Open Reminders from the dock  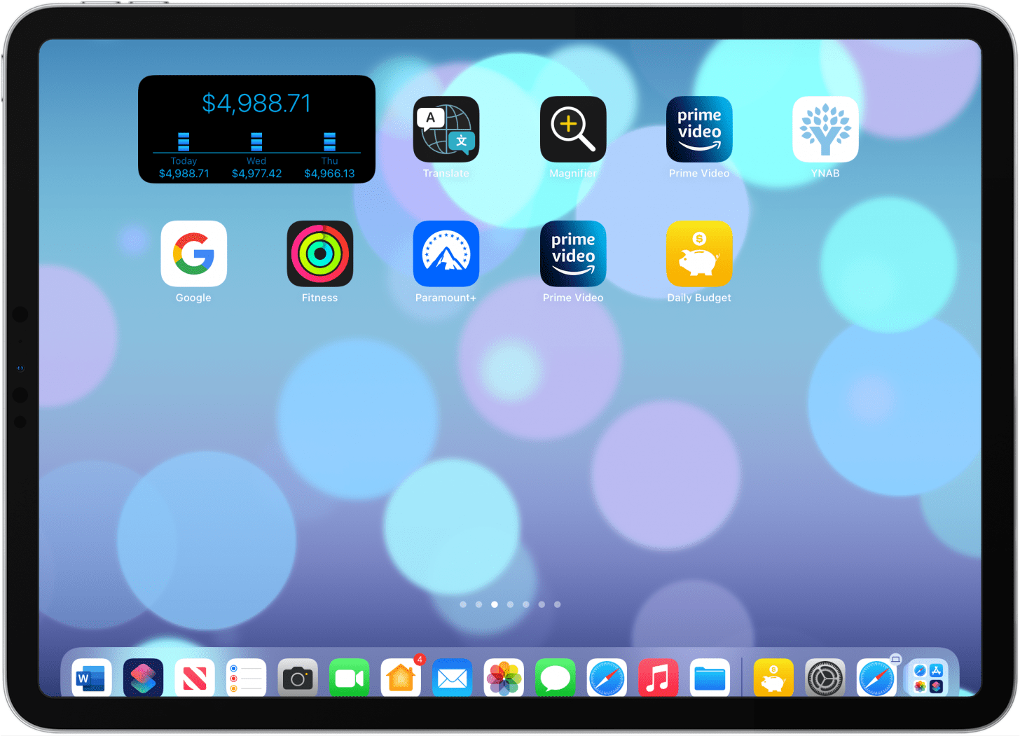pyautogui.click(x=246, y=677)
